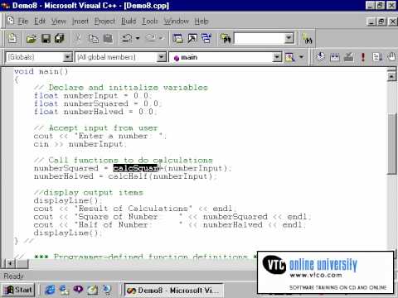Open the All global members dropdown

click(x=161, y=57)
